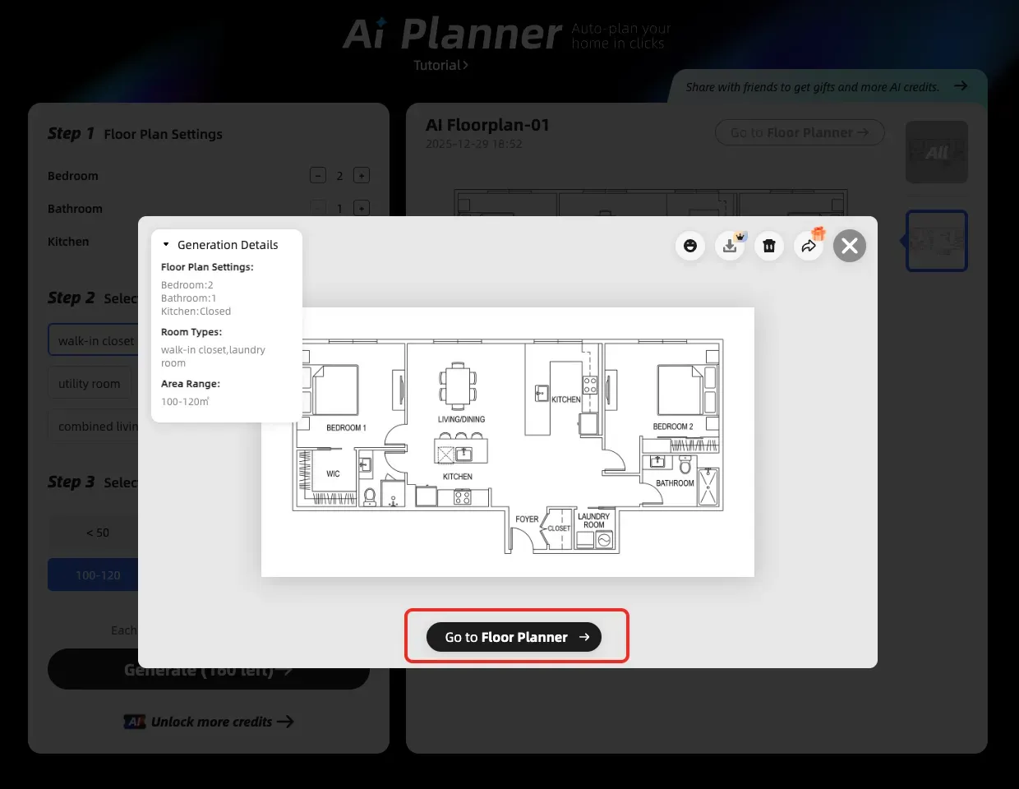Screen dimensions: 1019x789
Task: Toggle the utility room room type
Action: [x=90, y=384]
